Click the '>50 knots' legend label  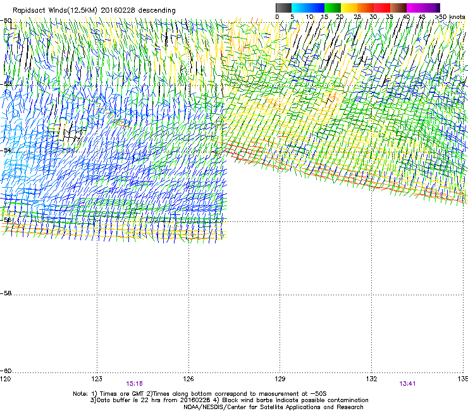[450, 17]
